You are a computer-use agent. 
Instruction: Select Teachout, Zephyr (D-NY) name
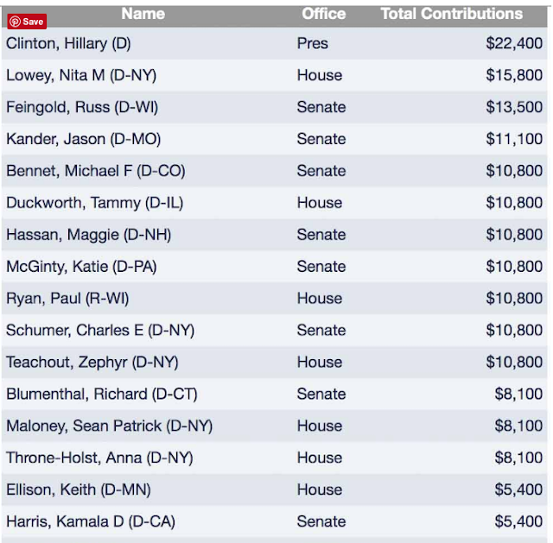coord(92,363)
